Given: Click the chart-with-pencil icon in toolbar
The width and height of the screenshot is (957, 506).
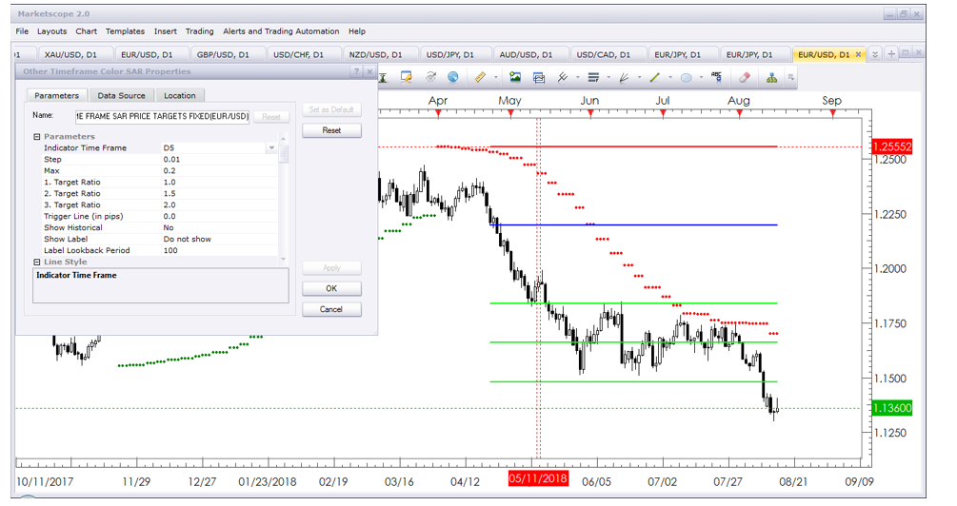Looking at the screenshot, I should (406, 77).
